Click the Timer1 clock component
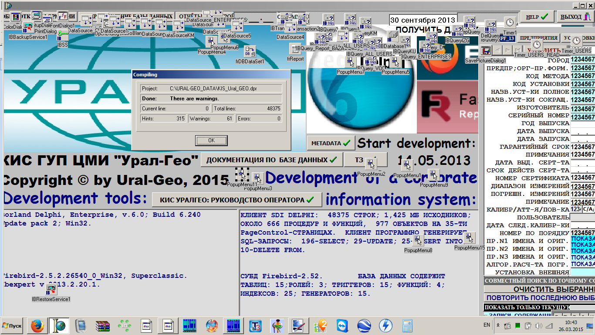The image size is (595, 335). tap(510, 23)
